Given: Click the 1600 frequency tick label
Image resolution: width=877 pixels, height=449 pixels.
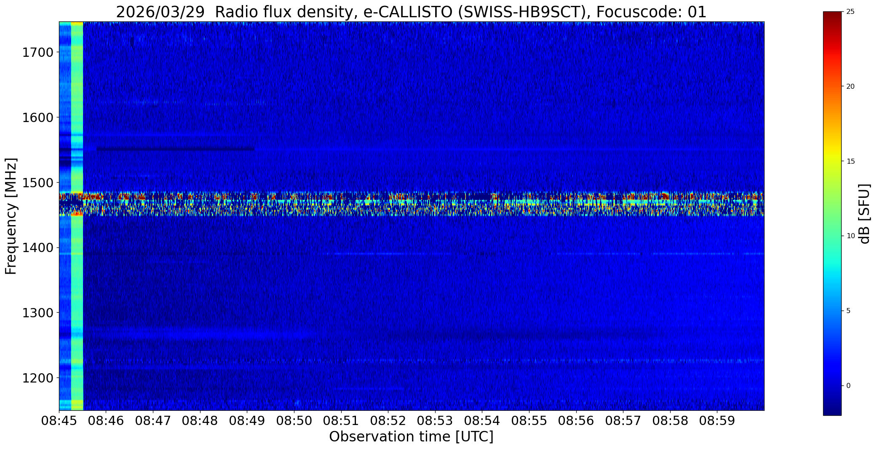Looking at the screenshot, I should click(x=37, y=117).
